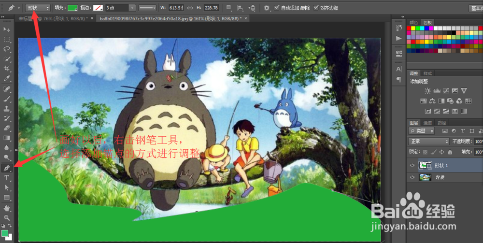Image resolution: width=483 pixels, height=243 pixels.
Task: Select the Move tool
Action: point(6,29)
